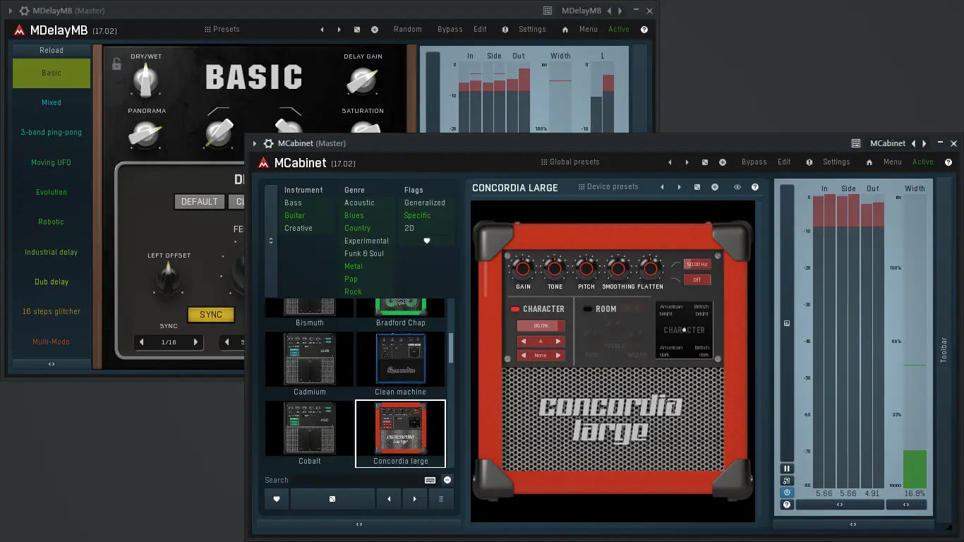964x542 pixels.
Task: Open the Menu item in MDelayMB
Action: 589,29
